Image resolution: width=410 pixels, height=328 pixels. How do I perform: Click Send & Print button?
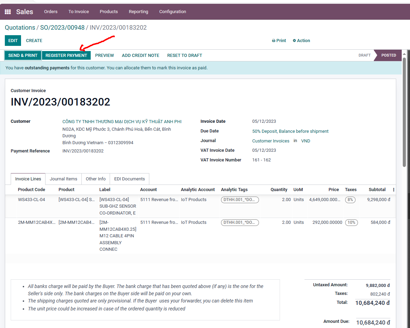pyautogui.click(x=23, y=56)
